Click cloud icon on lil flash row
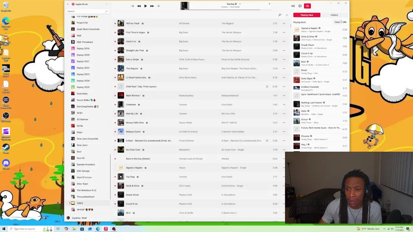This screenshot has width=413, height=232. (267, 140)
